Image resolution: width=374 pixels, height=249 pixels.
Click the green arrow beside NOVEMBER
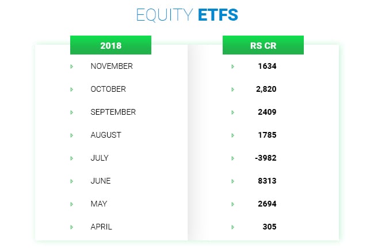pos(71,67)
